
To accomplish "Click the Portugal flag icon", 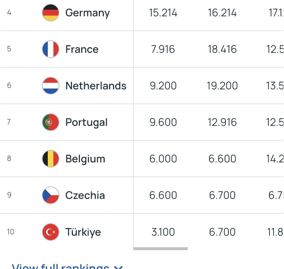I will (50, 122).
